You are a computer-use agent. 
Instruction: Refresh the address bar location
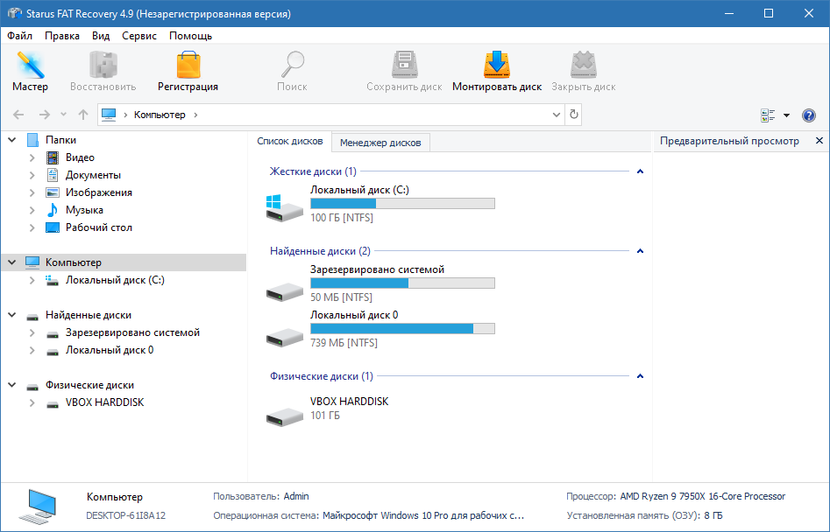click(x=574, y=115)
